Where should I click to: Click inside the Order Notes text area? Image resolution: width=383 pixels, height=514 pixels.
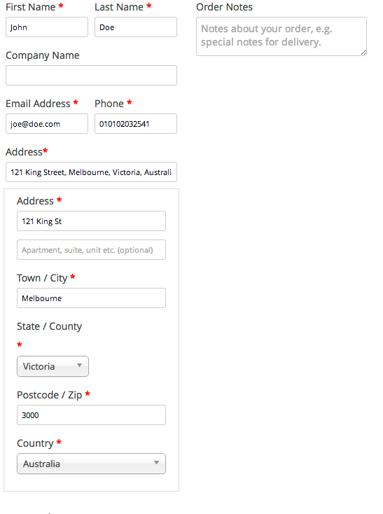(x=281, y=36)
